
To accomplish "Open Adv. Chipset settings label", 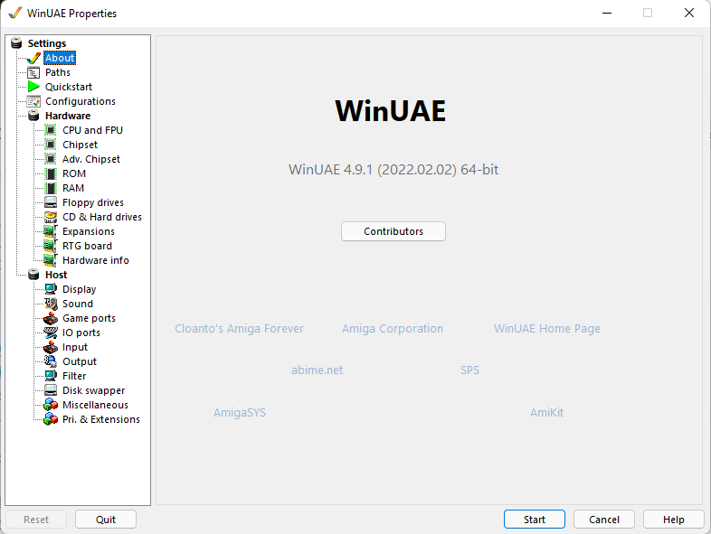I will pos(91,159).
